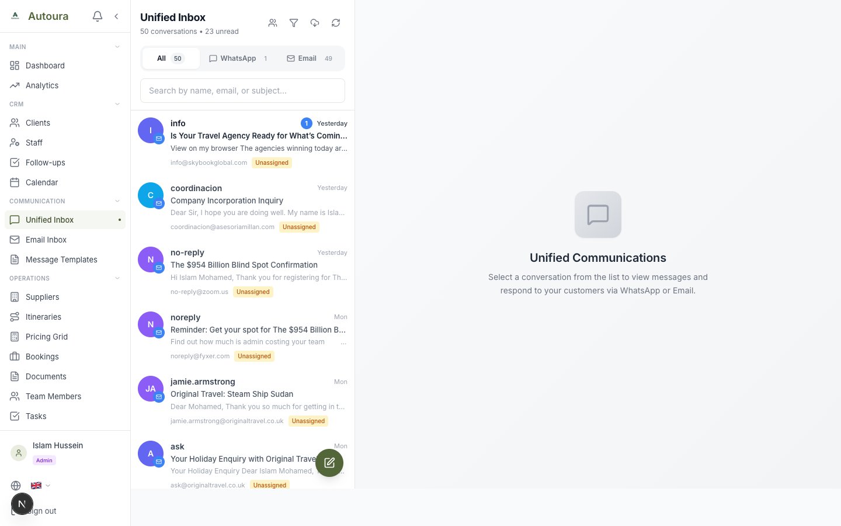
Task: Click Unassigned badge on noreply@fyxer.com row
Action: [x=254, y=356]
